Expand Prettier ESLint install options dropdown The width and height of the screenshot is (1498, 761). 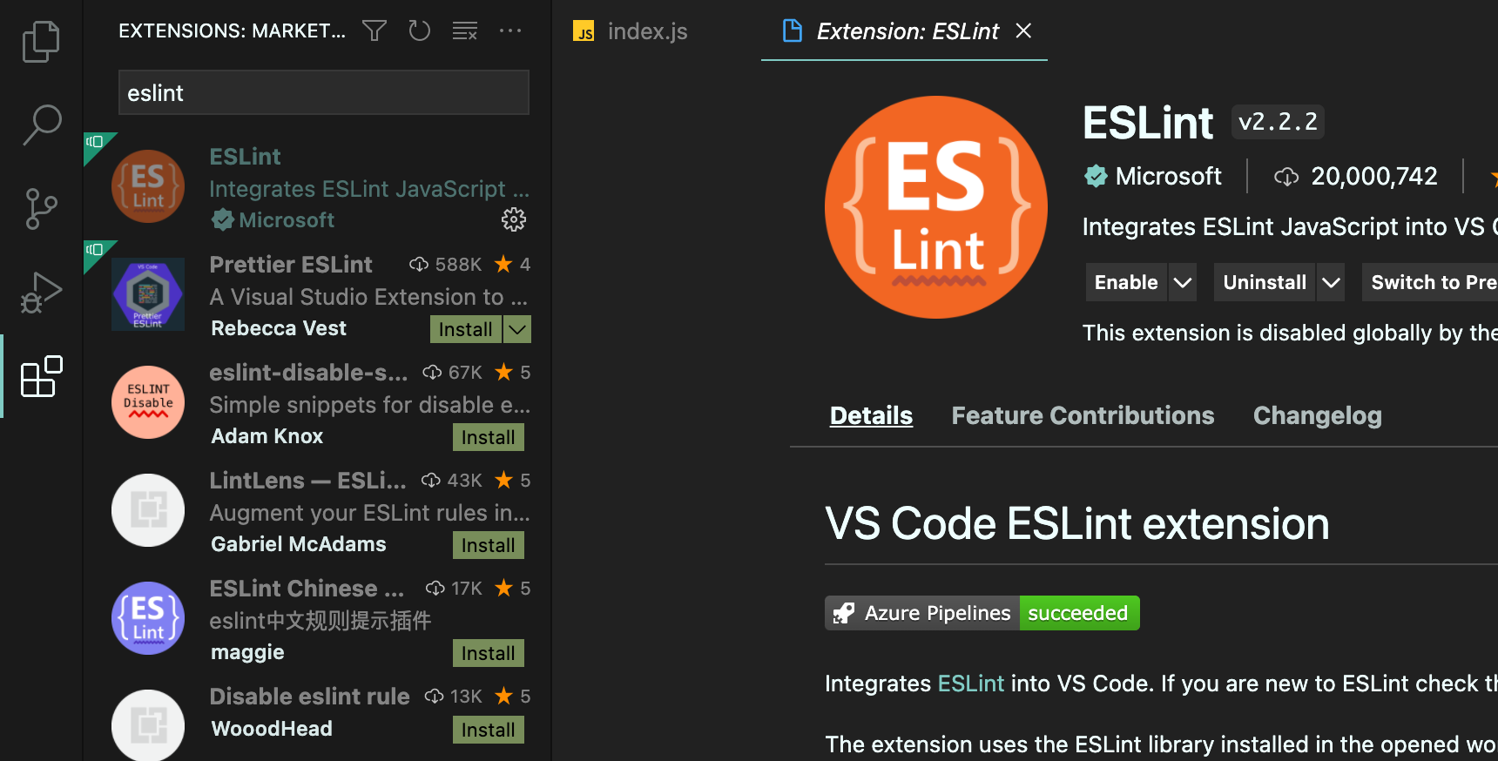(x=517, y=329)
